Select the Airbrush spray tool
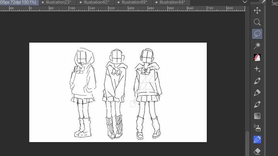 coord(257,128)
